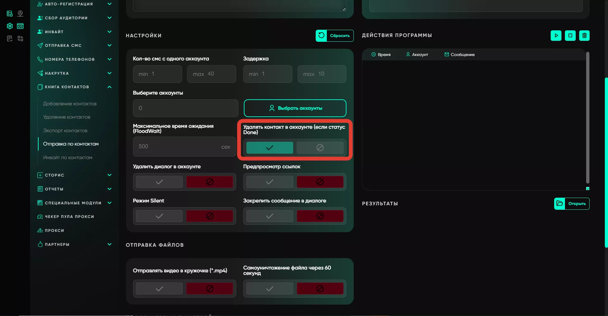608x316 pixels.
Task: Expand the Отчеты chevron
Action: 109,189
